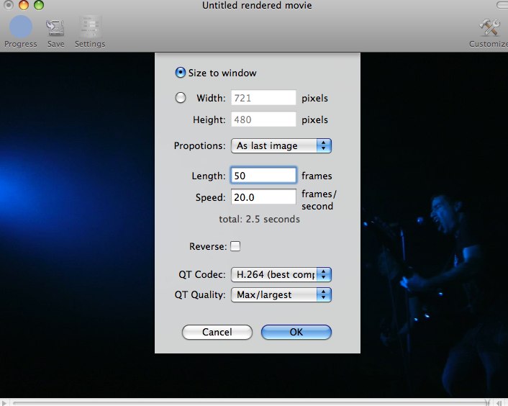Image resolution: width=508 pixels, height=406 pixels.
Task: Open the QT Quality dropdown menu
Action: (281, 294)
